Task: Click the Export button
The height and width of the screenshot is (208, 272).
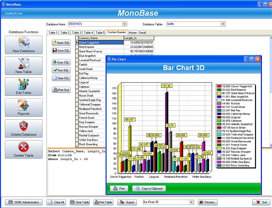Action: click(x=127, y=202)
